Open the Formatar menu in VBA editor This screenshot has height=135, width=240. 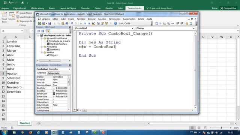81,19
